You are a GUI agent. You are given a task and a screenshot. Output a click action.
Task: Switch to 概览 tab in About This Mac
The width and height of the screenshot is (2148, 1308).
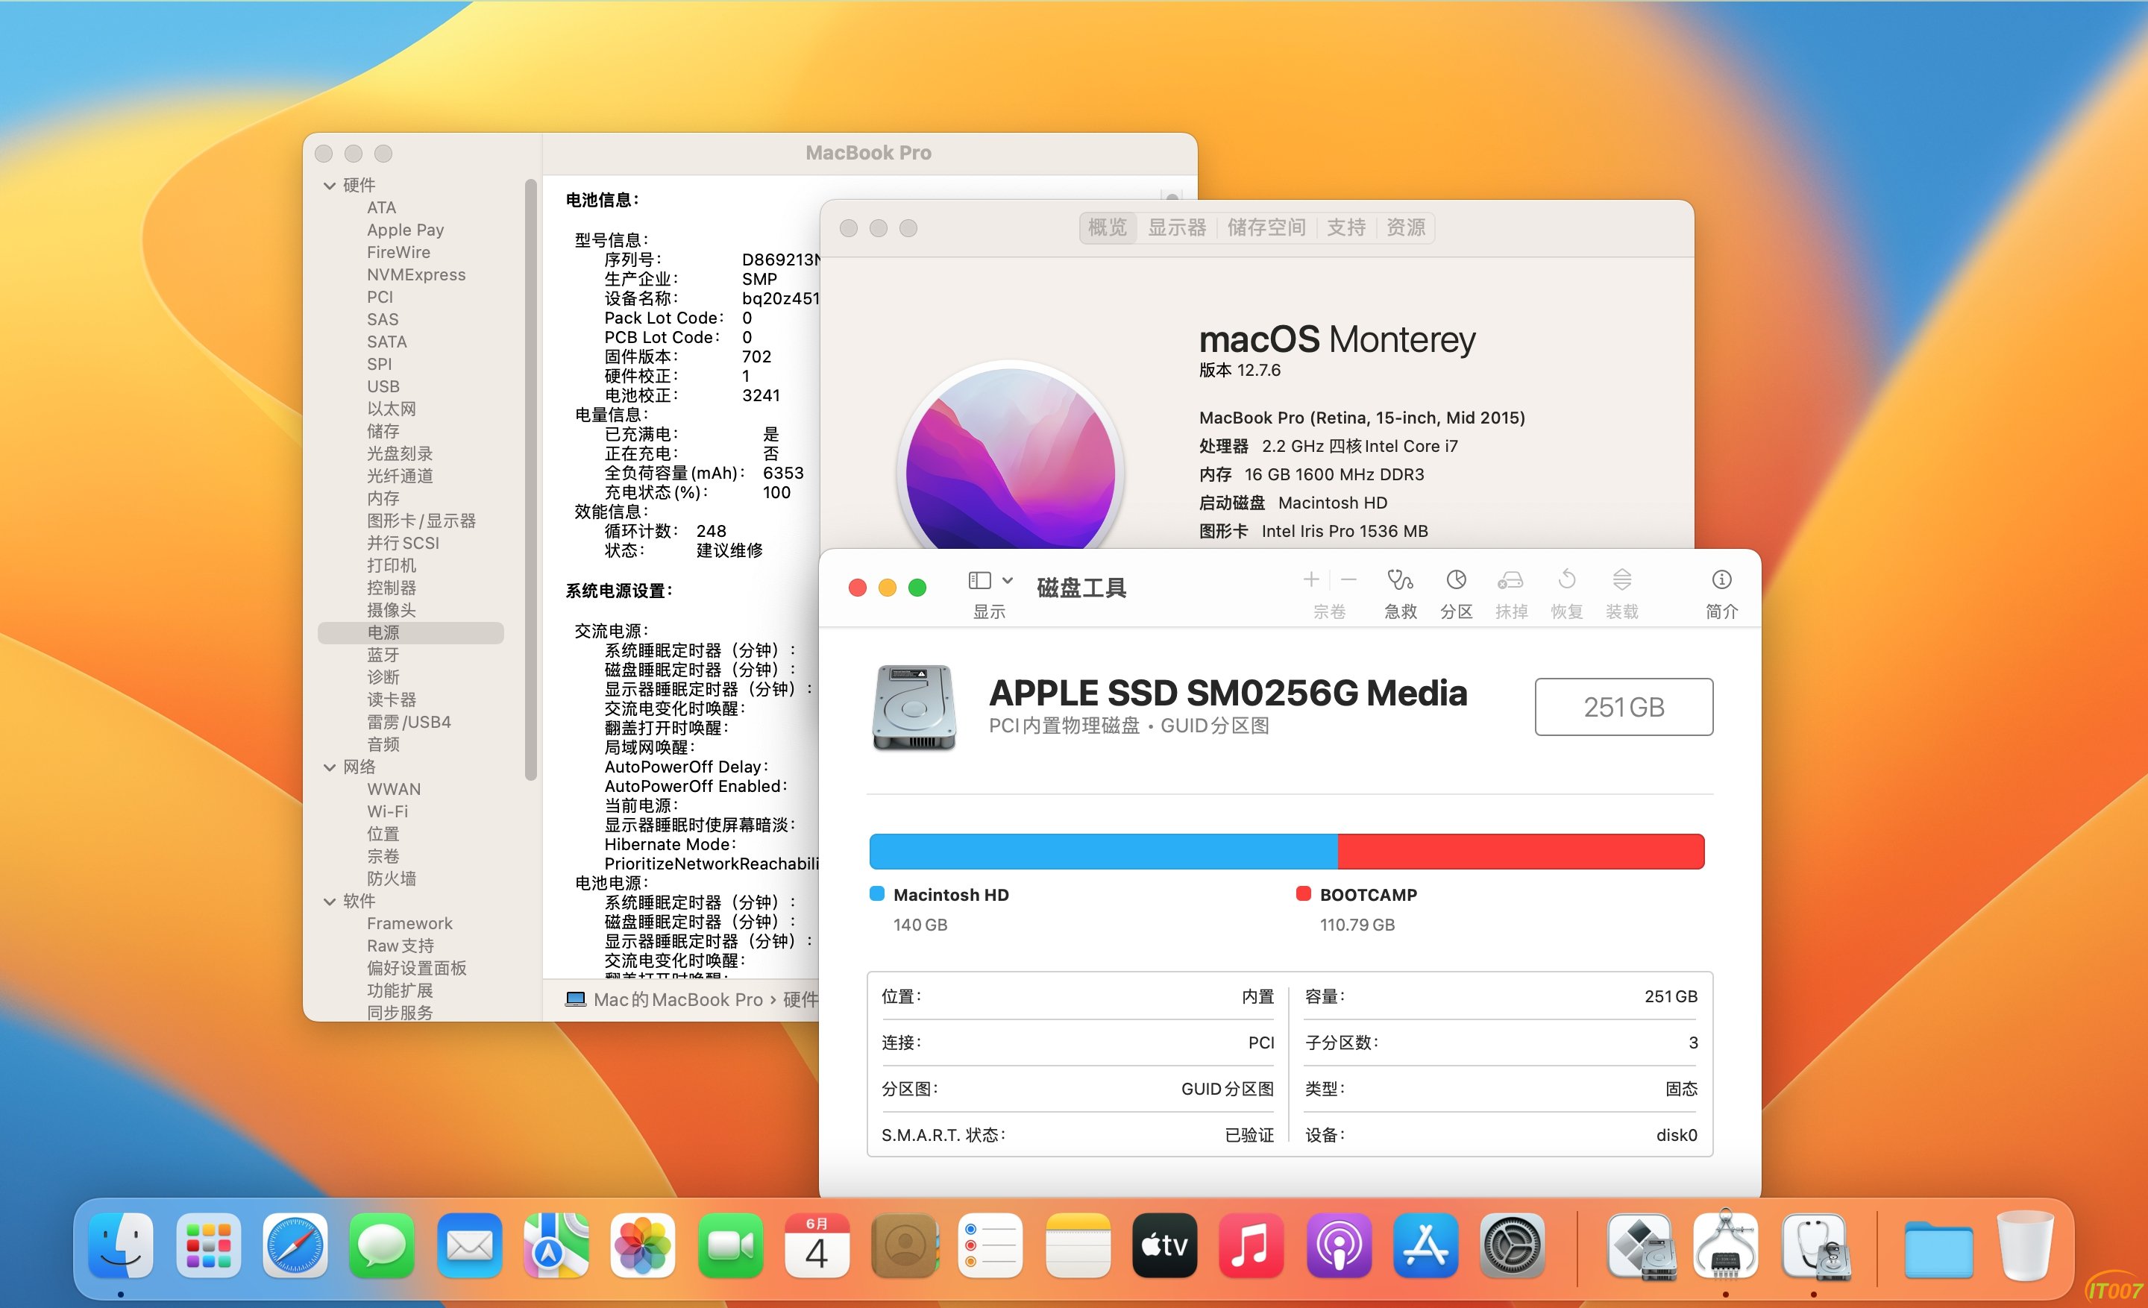[1108, 227]
